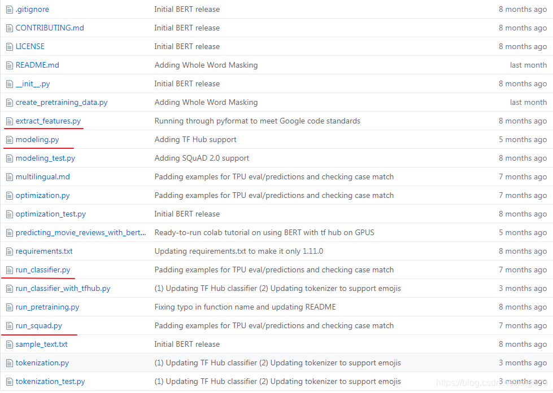Click '5 months ago' timestamp on modeling.py row
553x393 pixels.
[522, 140]
